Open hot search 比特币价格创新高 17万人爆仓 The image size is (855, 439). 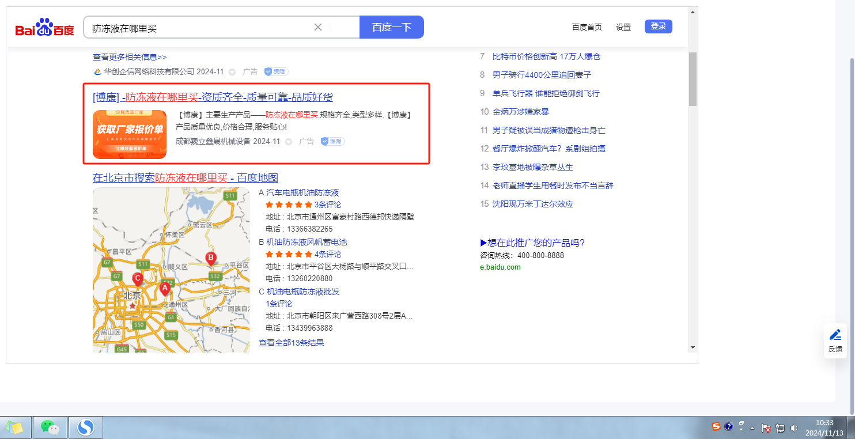click(x=546, y=56)
